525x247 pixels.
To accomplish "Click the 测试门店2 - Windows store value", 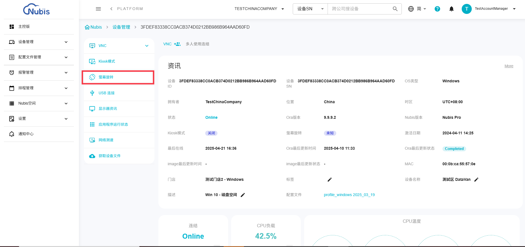I will 224,180.
